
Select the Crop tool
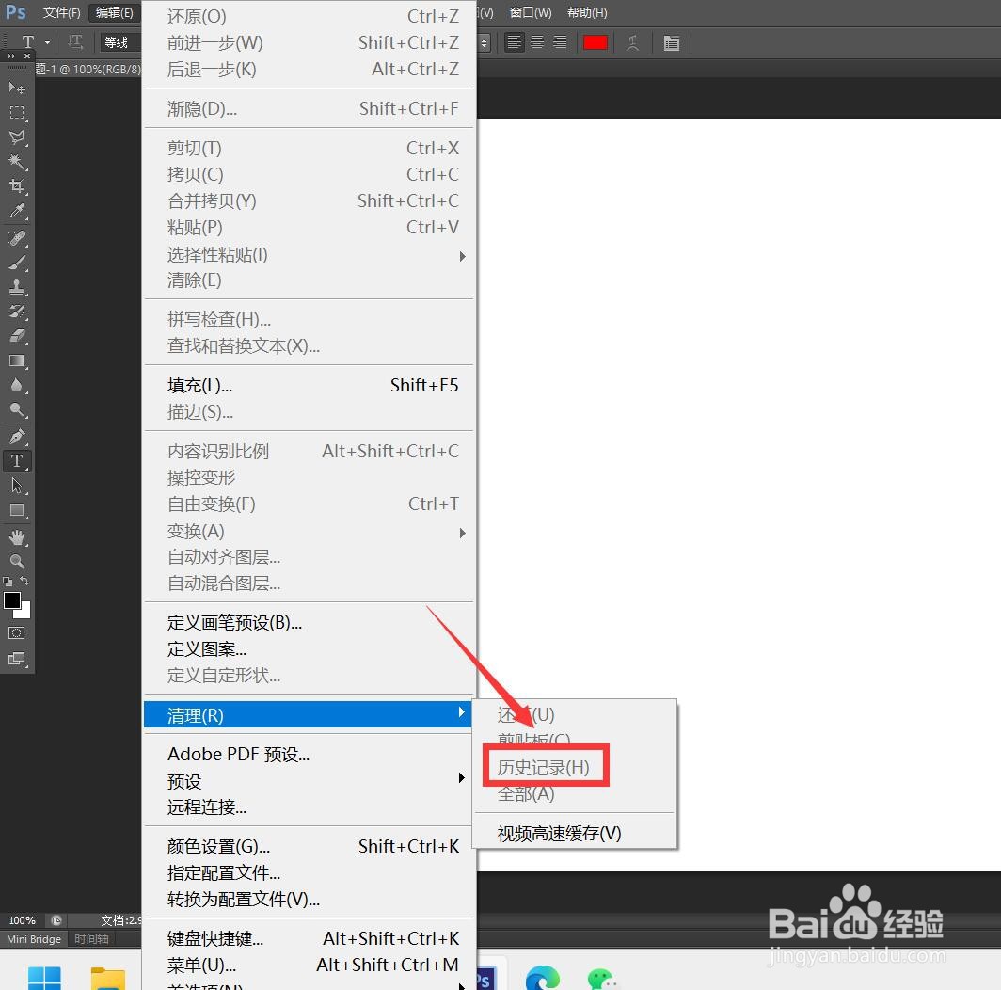[x=17, y=186]
